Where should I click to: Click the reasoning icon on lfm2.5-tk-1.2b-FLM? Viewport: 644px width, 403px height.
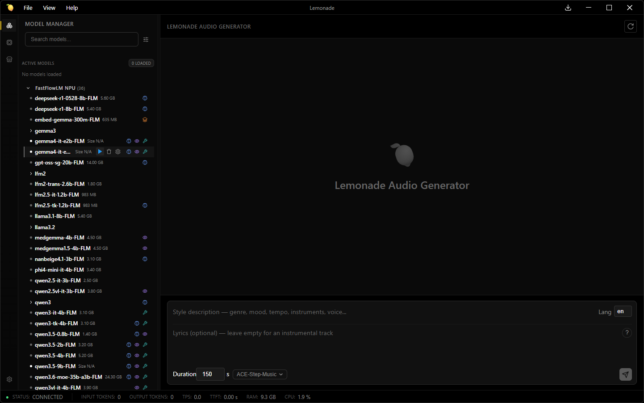pos(145,206)
